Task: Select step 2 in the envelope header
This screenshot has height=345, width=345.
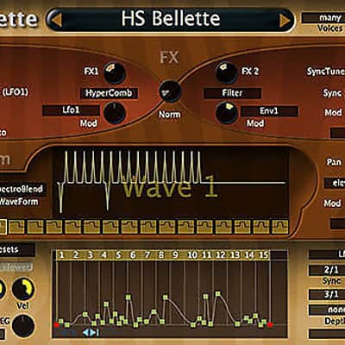Action: click(x=76, y=255)
